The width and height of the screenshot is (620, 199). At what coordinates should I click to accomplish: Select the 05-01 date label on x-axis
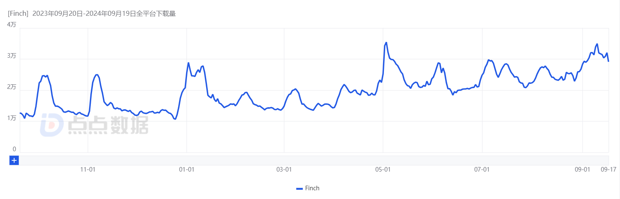383,170
